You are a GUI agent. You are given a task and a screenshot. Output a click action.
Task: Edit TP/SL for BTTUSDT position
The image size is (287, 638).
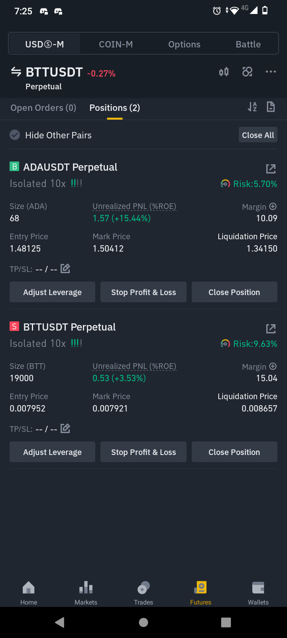[65, 429]
